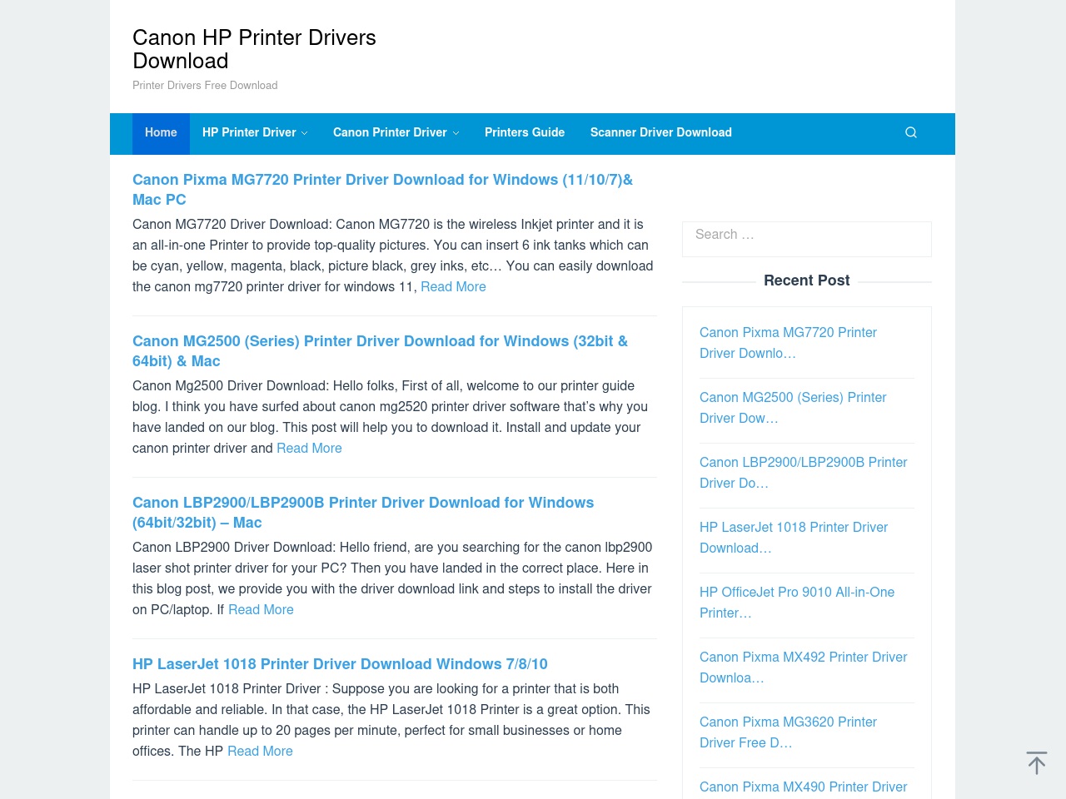The image size is (1066, 799).
Task: Expand the HP Printer Driver submenu chevron
Action: point(304,133)
